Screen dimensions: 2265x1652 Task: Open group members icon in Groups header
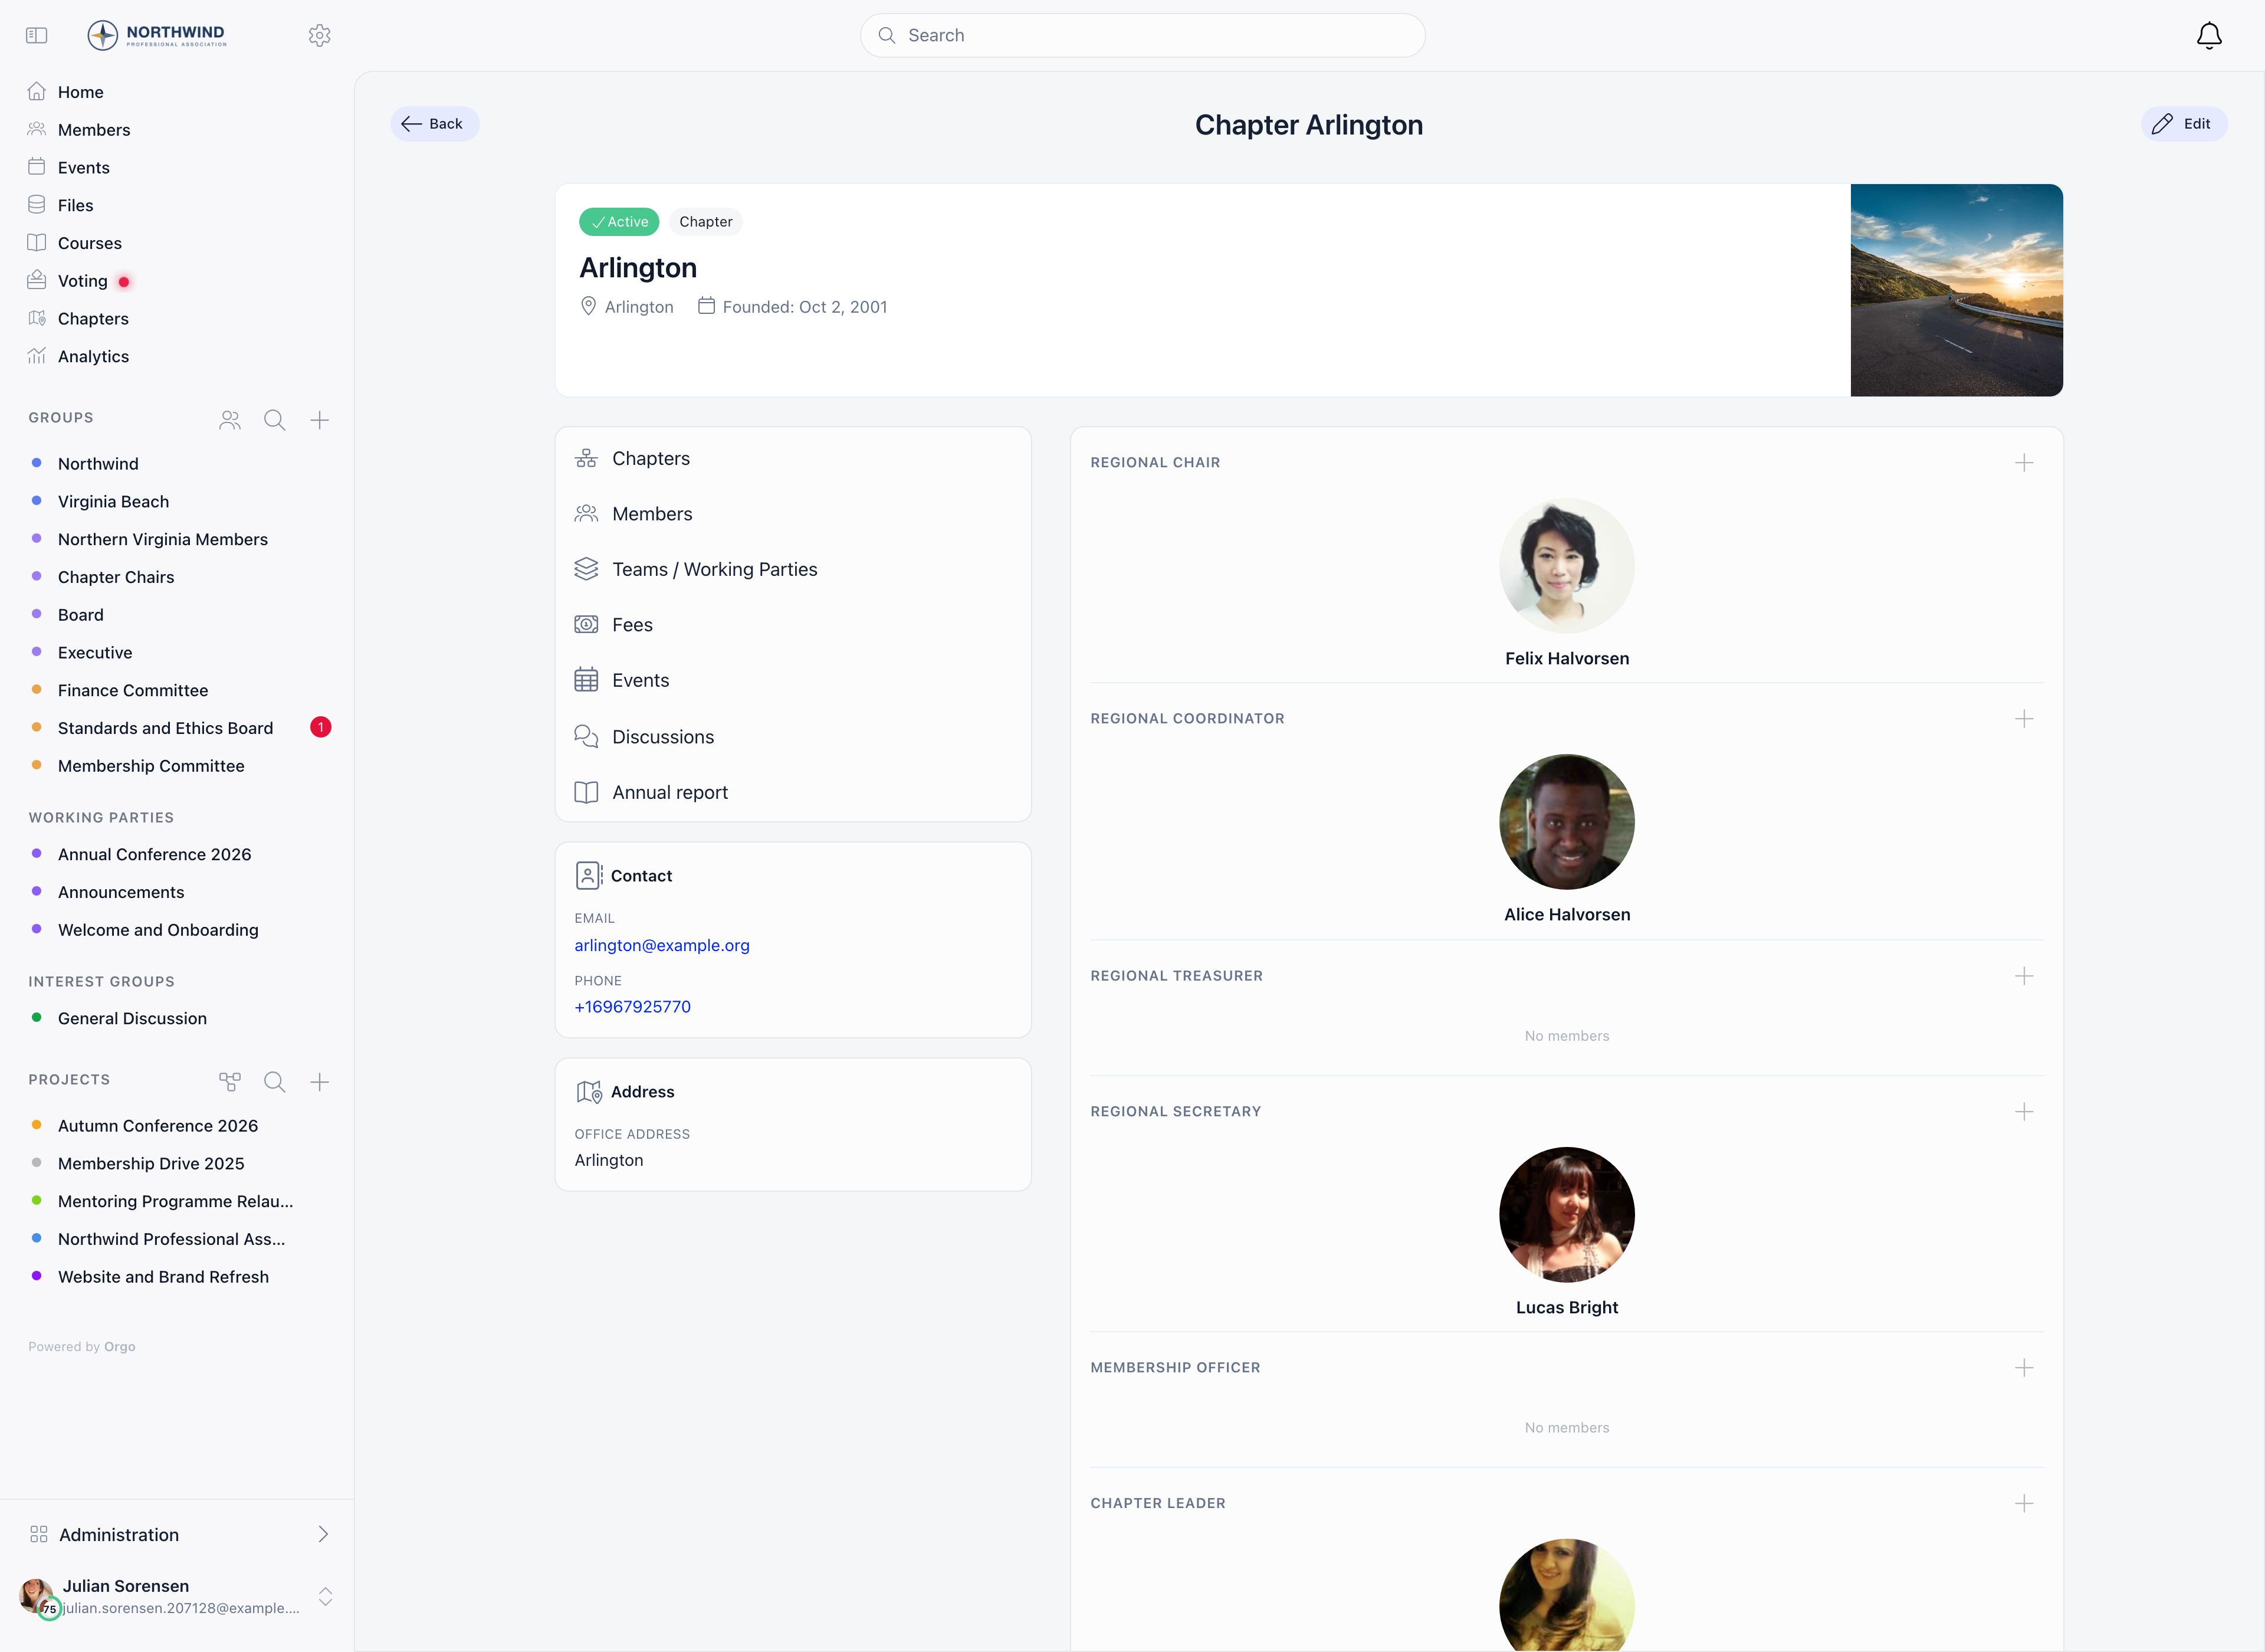(x=230, y=420)
